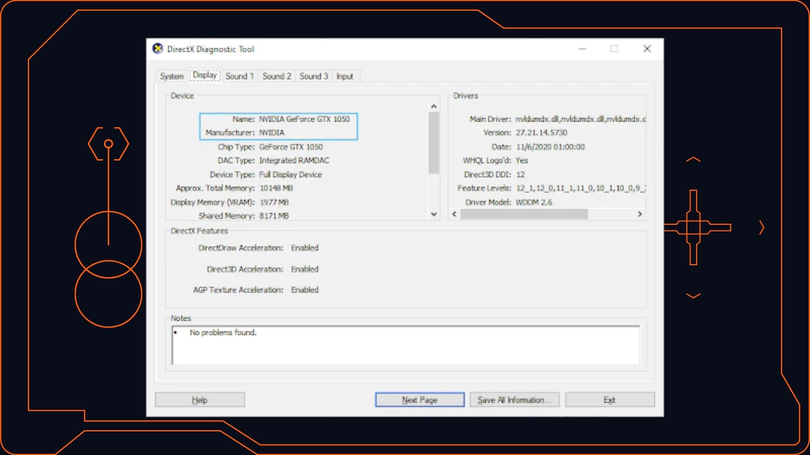The image size is (810, 455).
Task: Click the Driver Model value 'WDDM 2.6'
Action: click(x=534, y=202)
